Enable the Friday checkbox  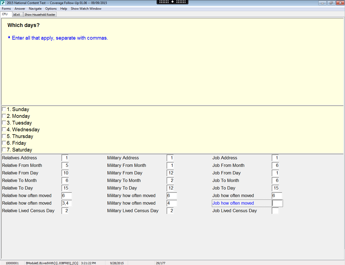(x=4, y=143)
